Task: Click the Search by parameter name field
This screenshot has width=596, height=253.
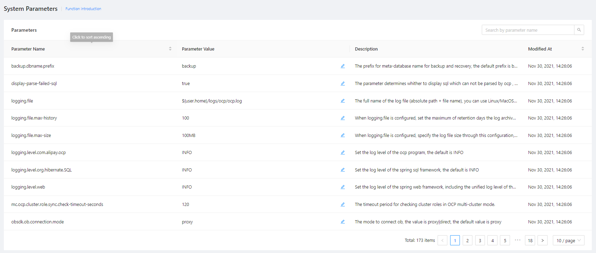Action: click(527, 30)
